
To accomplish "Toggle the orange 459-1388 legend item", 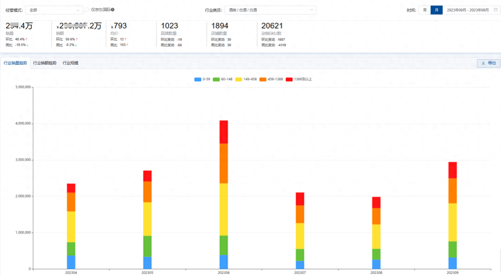I will (x=271, y=80).
